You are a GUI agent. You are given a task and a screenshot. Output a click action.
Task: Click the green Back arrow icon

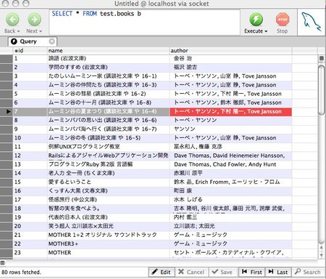pyautogui.click(x=12, y=20)
